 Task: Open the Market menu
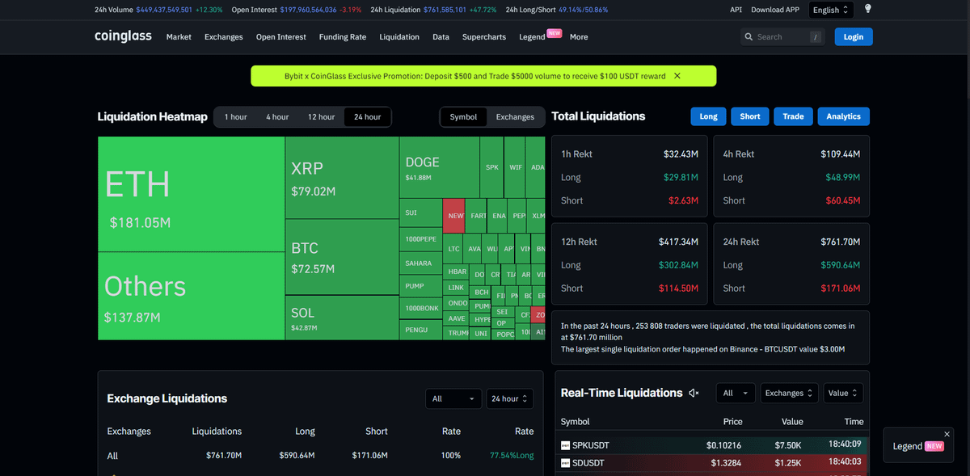point(179,37)
